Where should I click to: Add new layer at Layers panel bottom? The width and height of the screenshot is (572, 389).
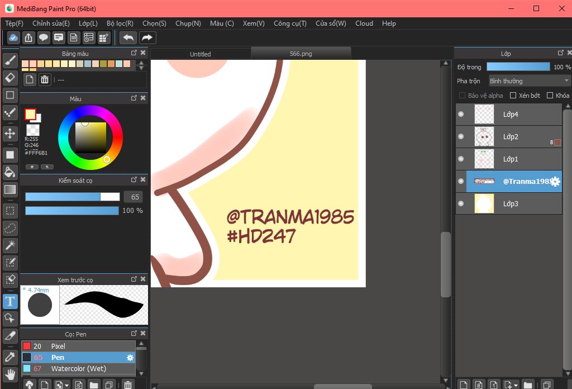pyautogui.click(x=464, y=385)
